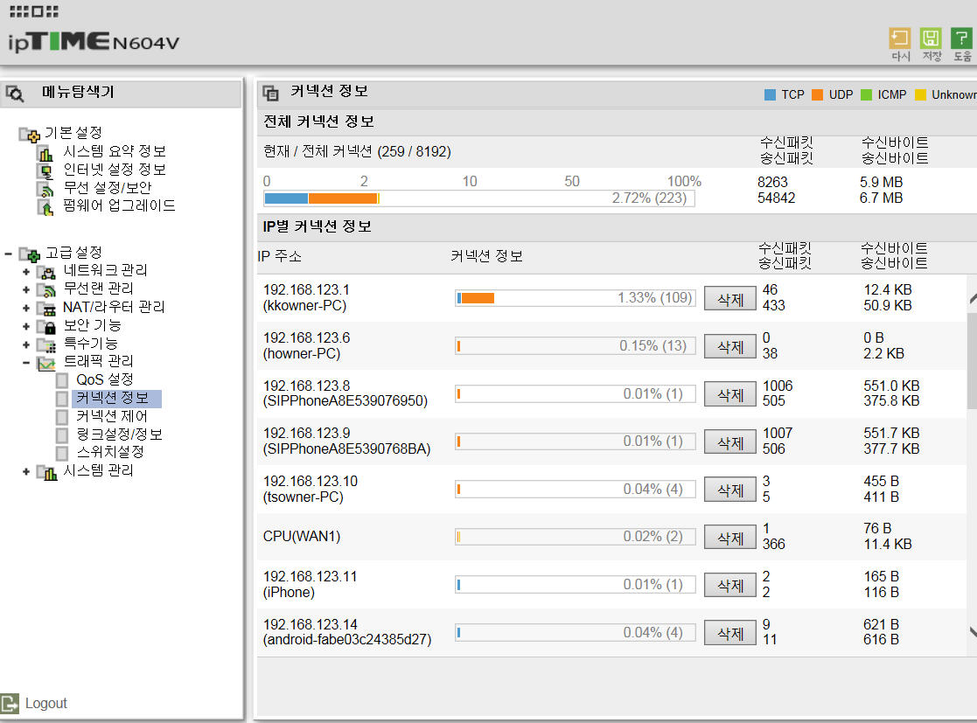
Task: Collapse the 트래픽 관리 node
Action: click(26, 363)
